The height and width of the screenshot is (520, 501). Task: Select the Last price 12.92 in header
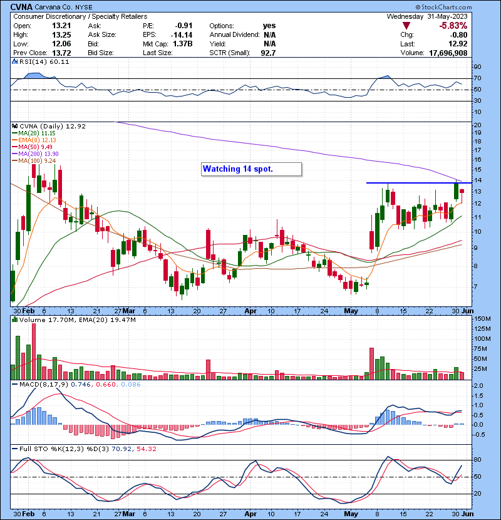pyautogui.click(x=458, y=44)
